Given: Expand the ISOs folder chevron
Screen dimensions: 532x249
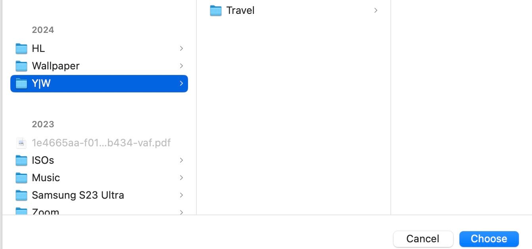Looking at the screenshot, I should click(x=181, y=160).
